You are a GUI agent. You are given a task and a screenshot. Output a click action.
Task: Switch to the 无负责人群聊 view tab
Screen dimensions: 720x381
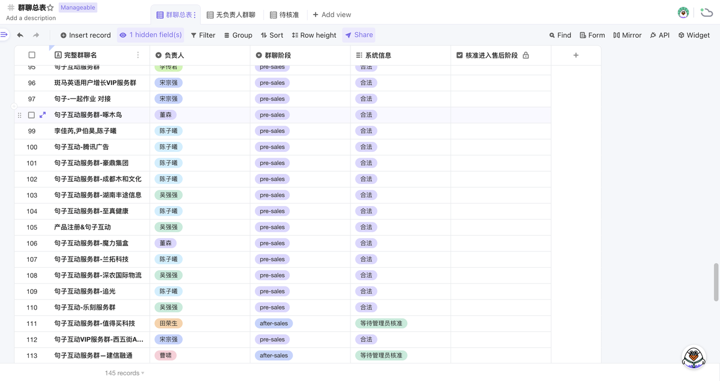coord(231,15)
